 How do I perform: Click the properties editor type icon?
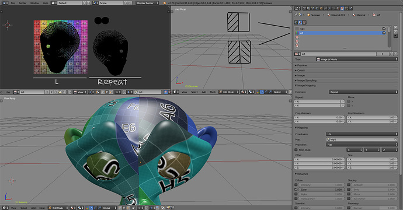click(297, 8)
